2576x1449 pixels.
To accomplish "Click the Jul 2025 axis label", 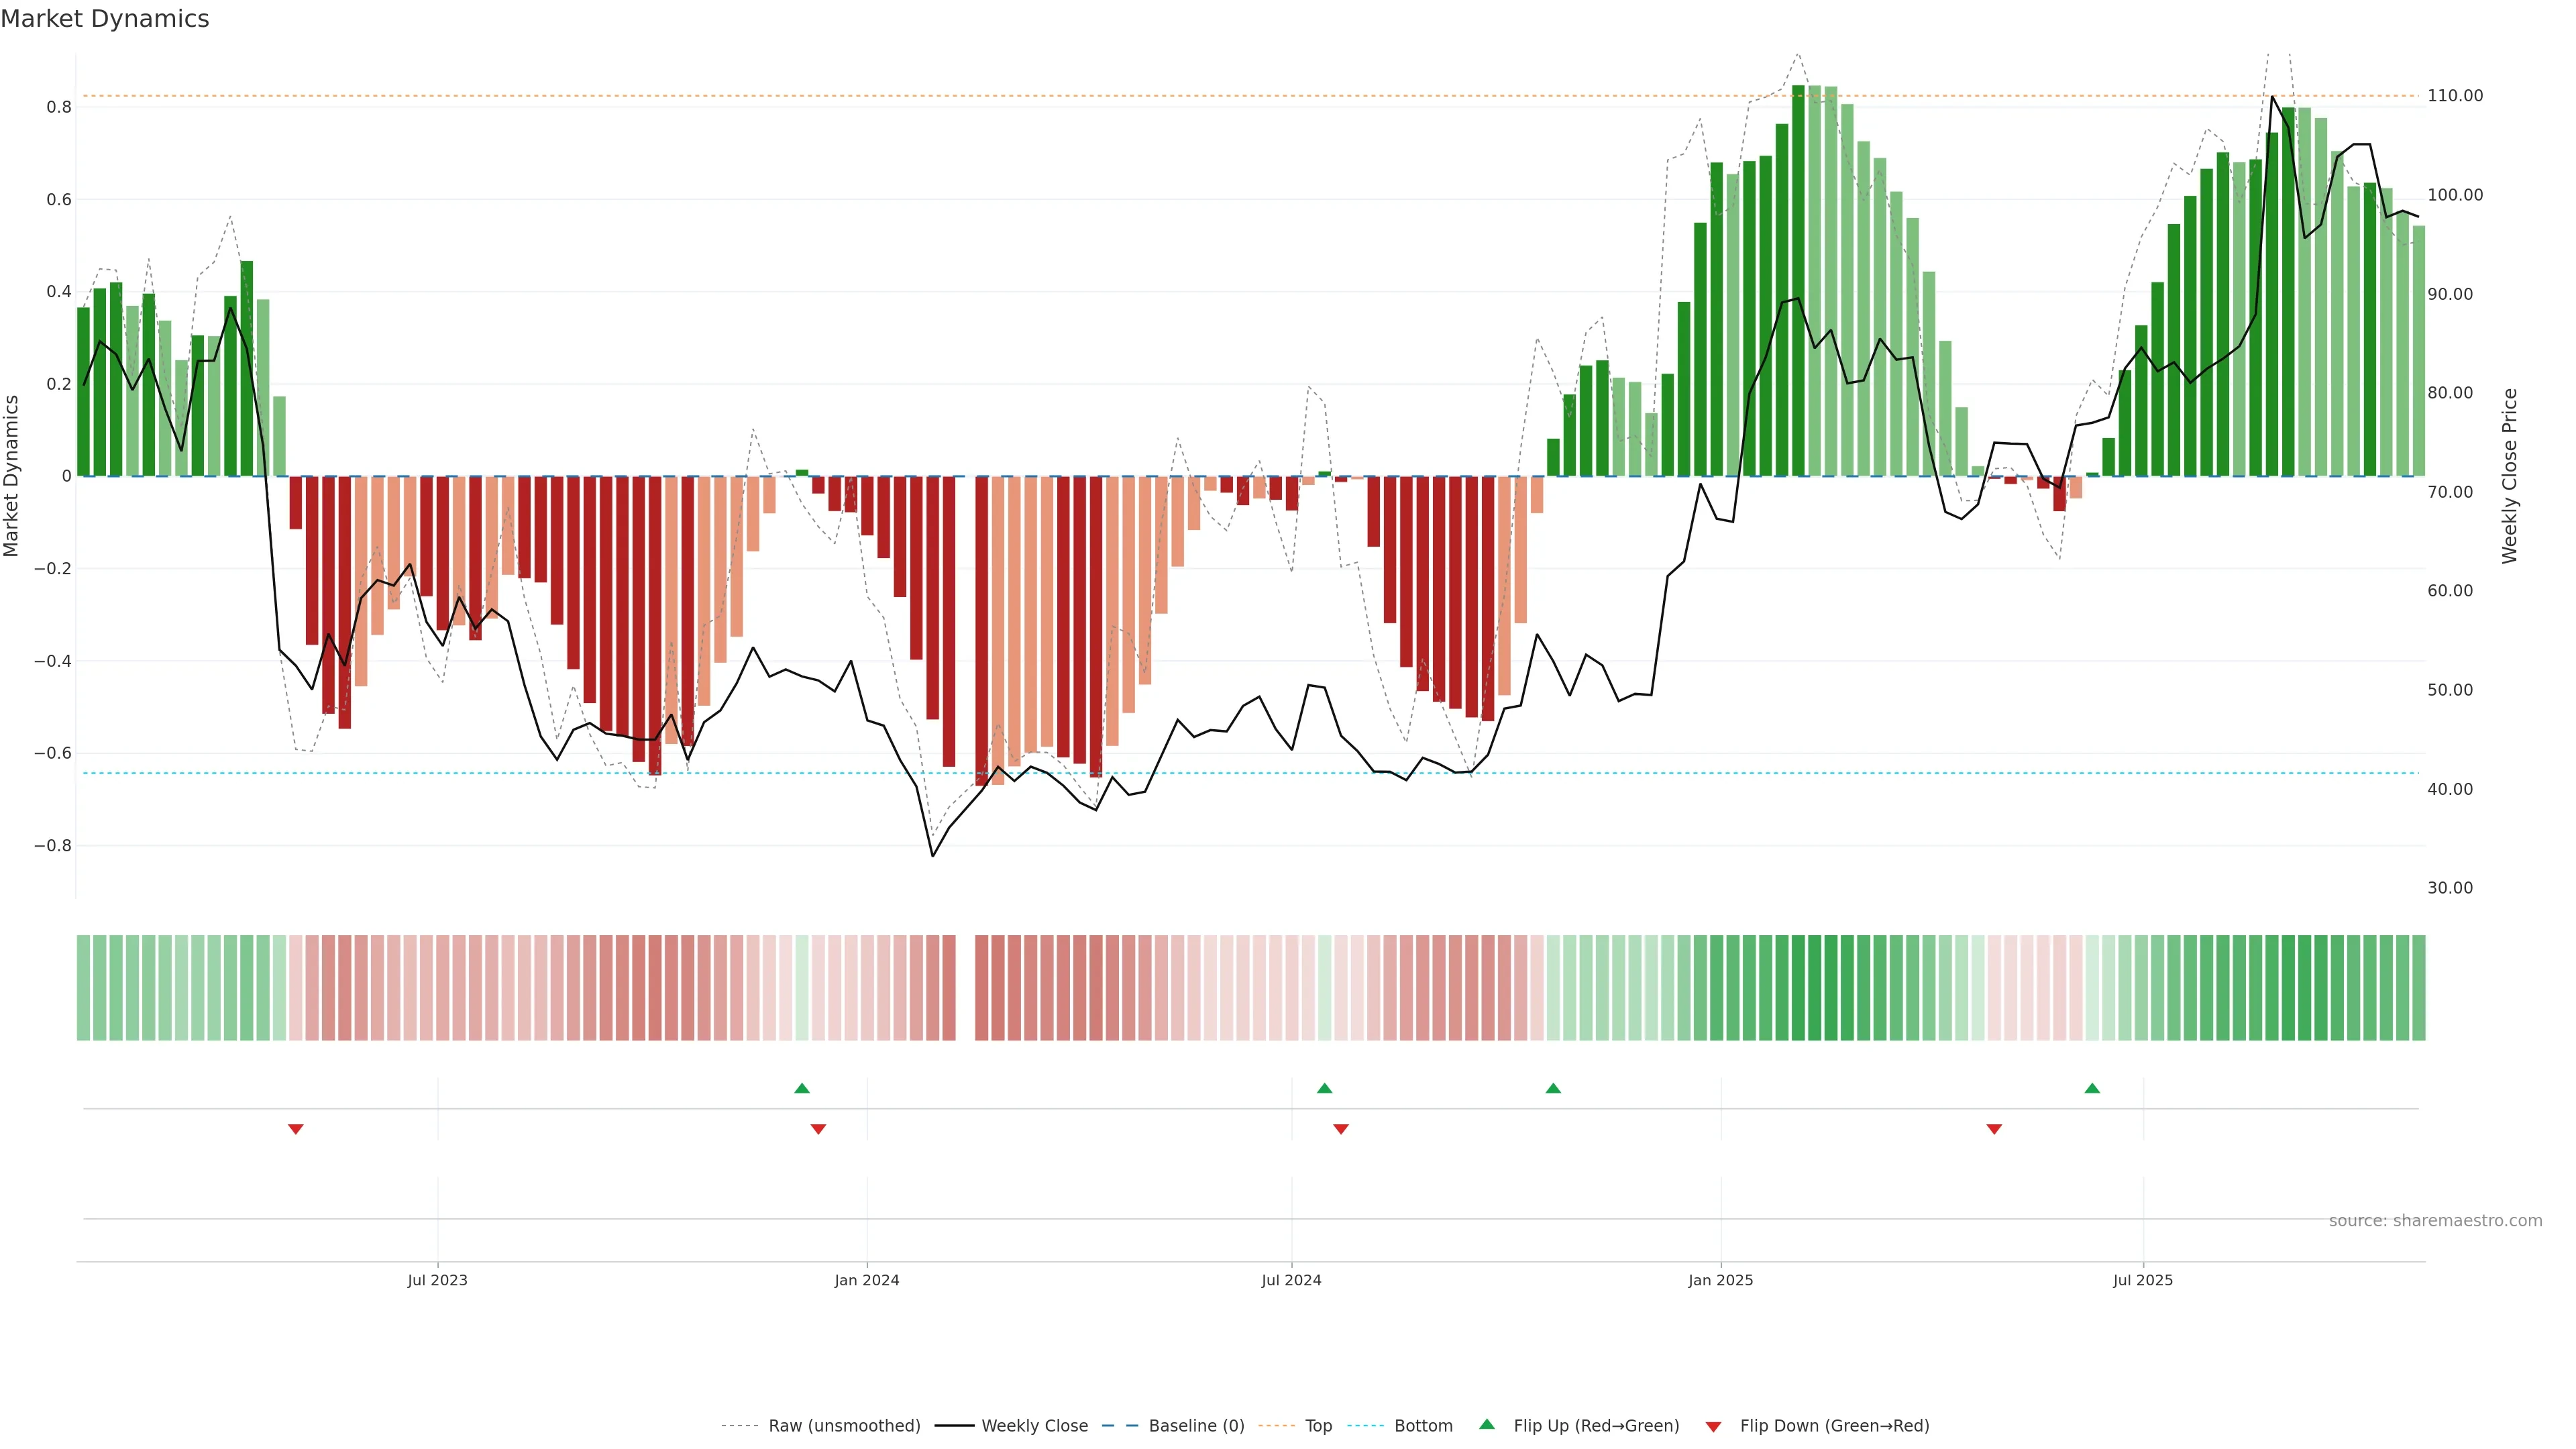I will (2142, 1280).
